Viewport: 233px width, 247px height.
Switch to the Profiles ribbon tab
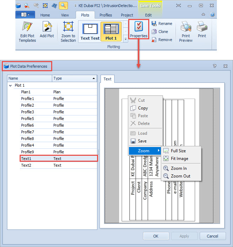click(x=106, y=15)
